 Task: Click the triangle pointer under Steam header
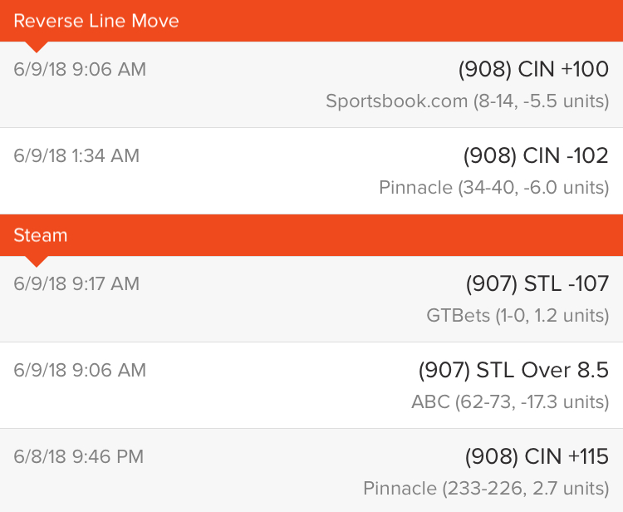point(37,261)
